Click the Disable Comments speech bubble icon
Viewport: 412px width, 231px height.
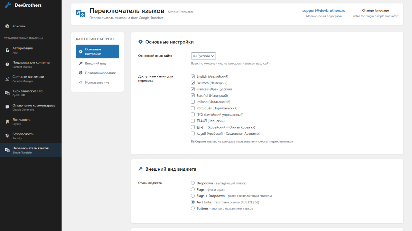[x=7, y=107]
